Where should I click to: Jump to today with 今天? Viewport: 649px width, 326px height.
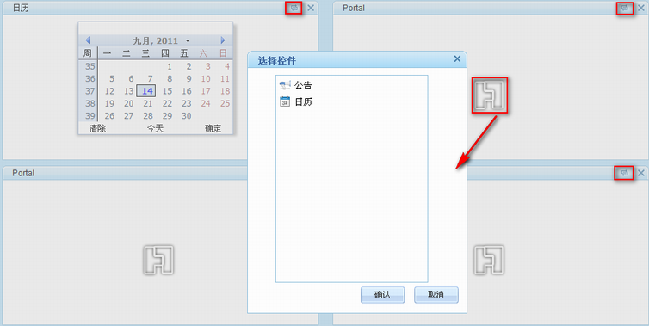click(x=156, y=129)
